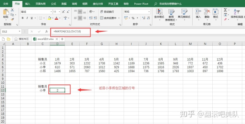Toggle Italic formatting
The image size is (245, 124).
27,18
